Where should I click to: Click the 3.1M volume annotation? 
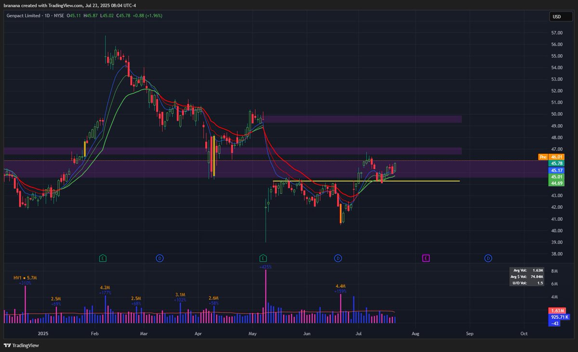coord(180,294)
